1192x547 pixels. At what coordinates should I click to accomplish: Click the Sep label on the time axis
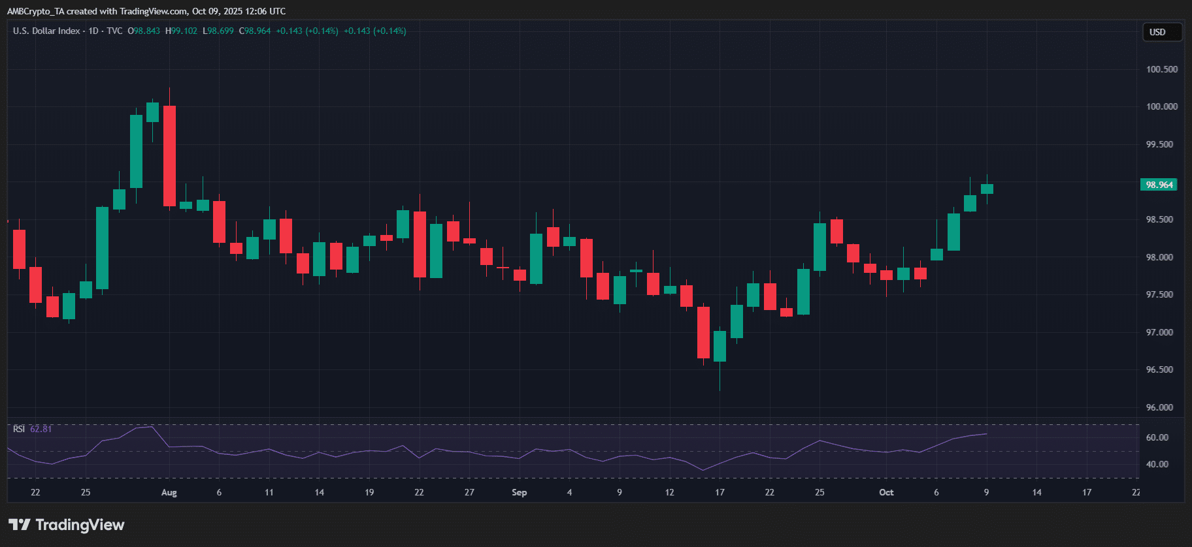point(519,492)
